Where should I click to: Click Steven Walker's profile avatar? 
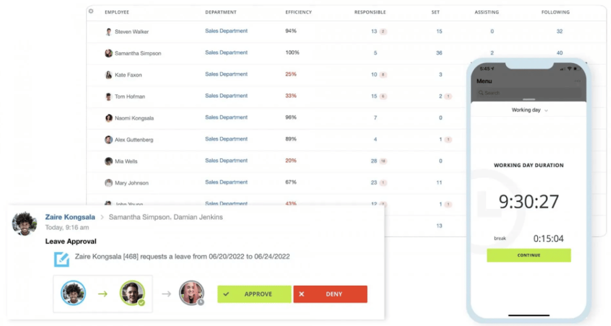(107, 31)
